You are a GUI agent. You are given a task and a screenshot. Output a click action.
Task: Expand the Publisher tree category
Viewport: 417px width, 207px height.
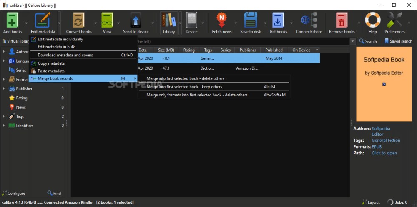[x=4, y=88]
